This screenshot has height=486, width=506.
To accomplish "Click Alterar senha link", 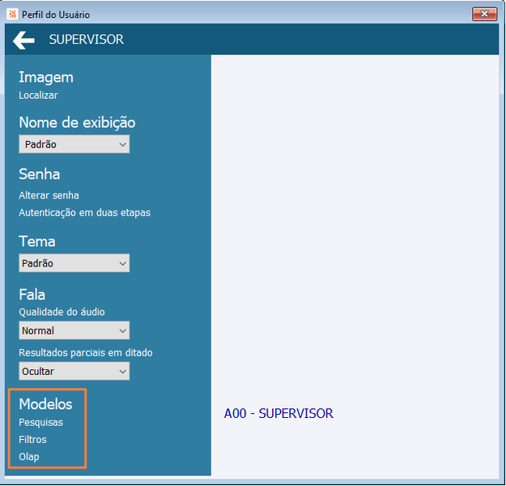I will tap(49, 195).
